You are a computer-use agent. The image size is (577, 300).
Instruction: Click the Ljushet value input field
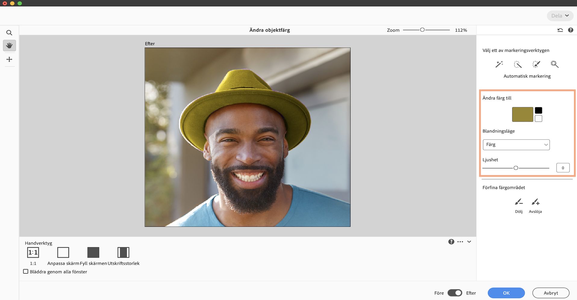(563, 168)
